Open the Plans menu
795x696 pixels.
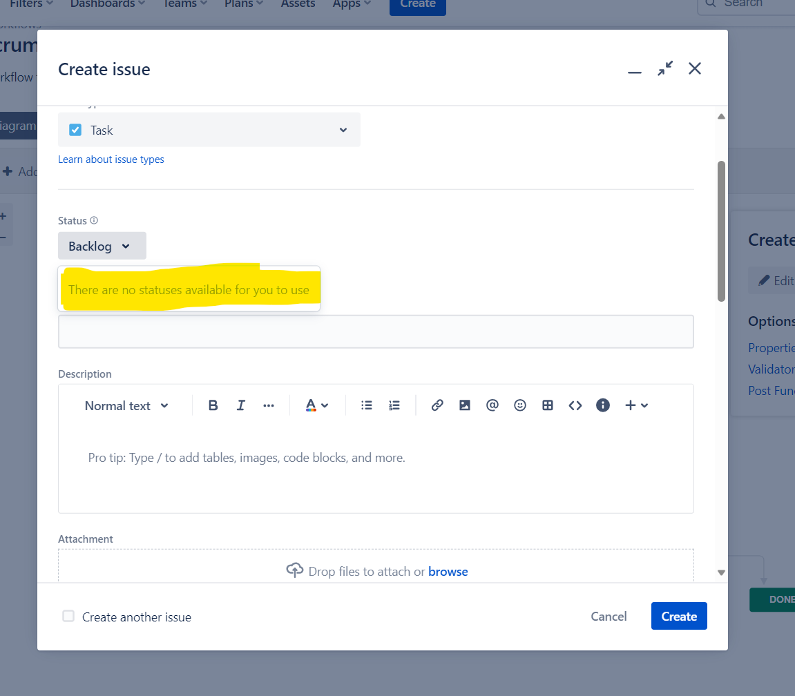click(x=243, y=3)
